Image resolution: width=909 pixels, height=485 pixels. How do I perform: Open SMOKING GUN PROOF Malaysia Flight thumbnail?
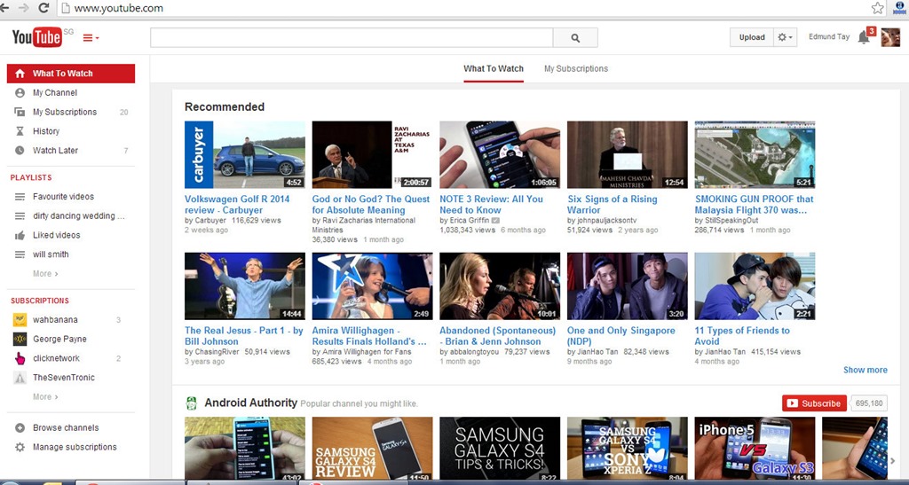tap(755, 154)
